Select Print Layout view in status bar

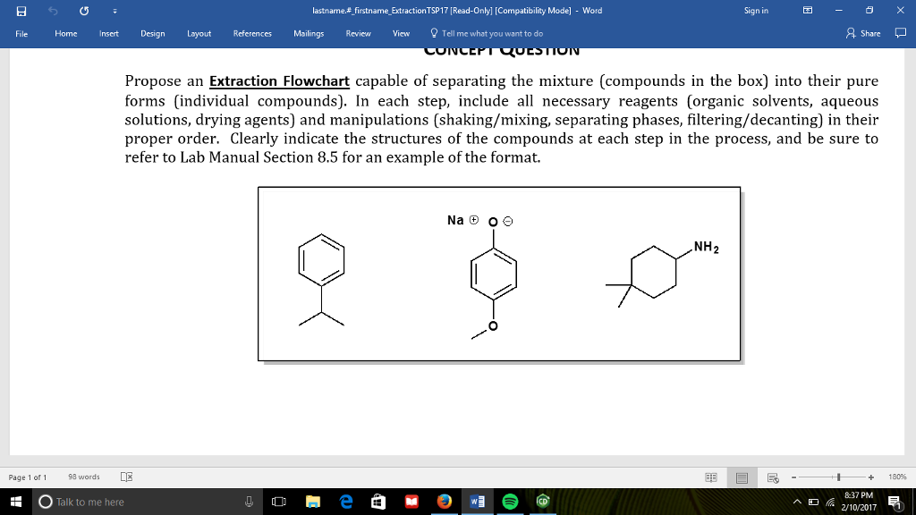pos(742,477)
